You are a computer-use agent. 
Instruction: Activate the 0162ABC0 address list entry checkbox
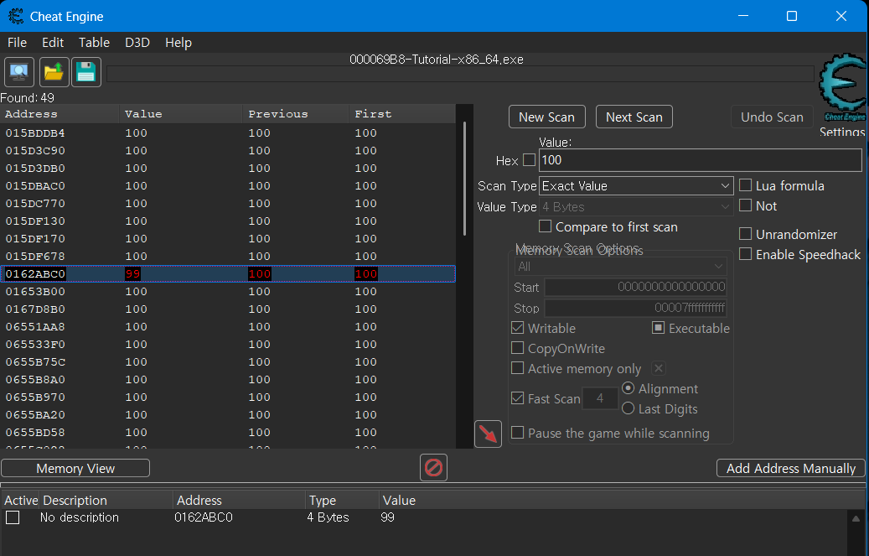(13, 517)
